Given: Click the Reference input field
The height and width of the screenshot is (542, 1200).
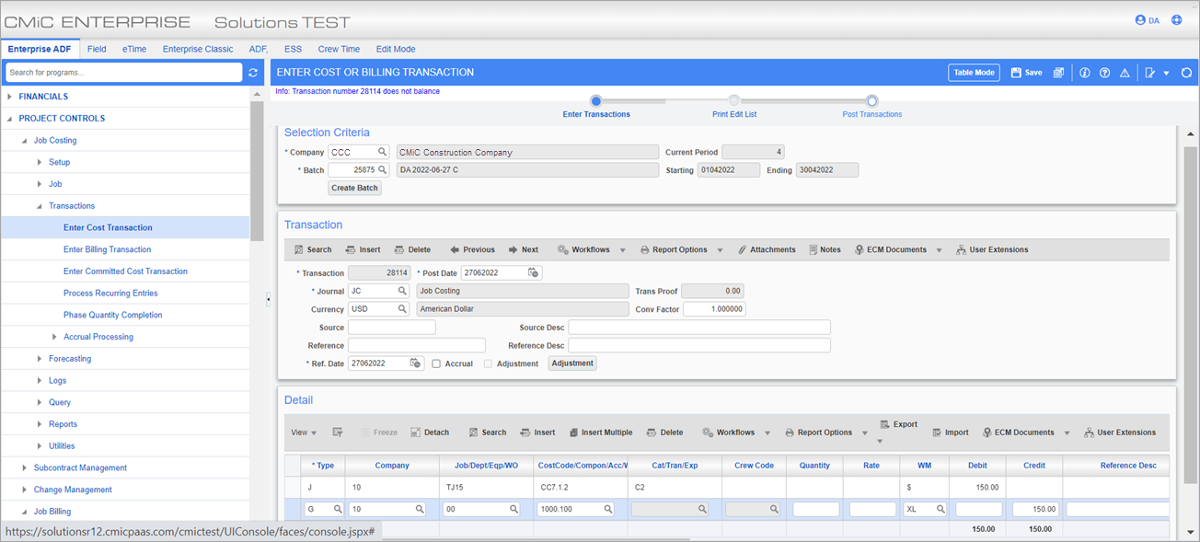Looking at the screenshot, I should pos(417,345).
